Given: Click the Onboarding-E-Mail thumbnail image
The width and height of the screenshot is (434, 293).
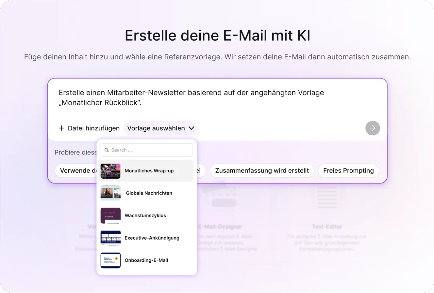Looking at the screenshot, I should point(110,260).
